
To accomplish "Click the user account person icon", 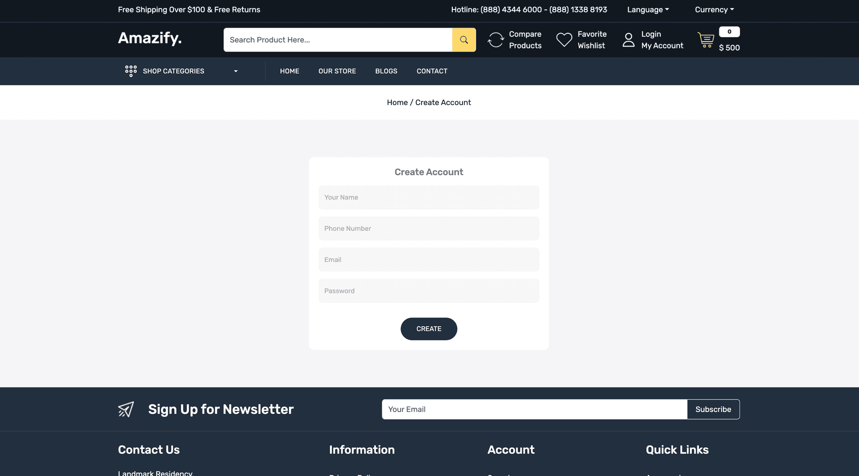I will [x=629, y=40].
